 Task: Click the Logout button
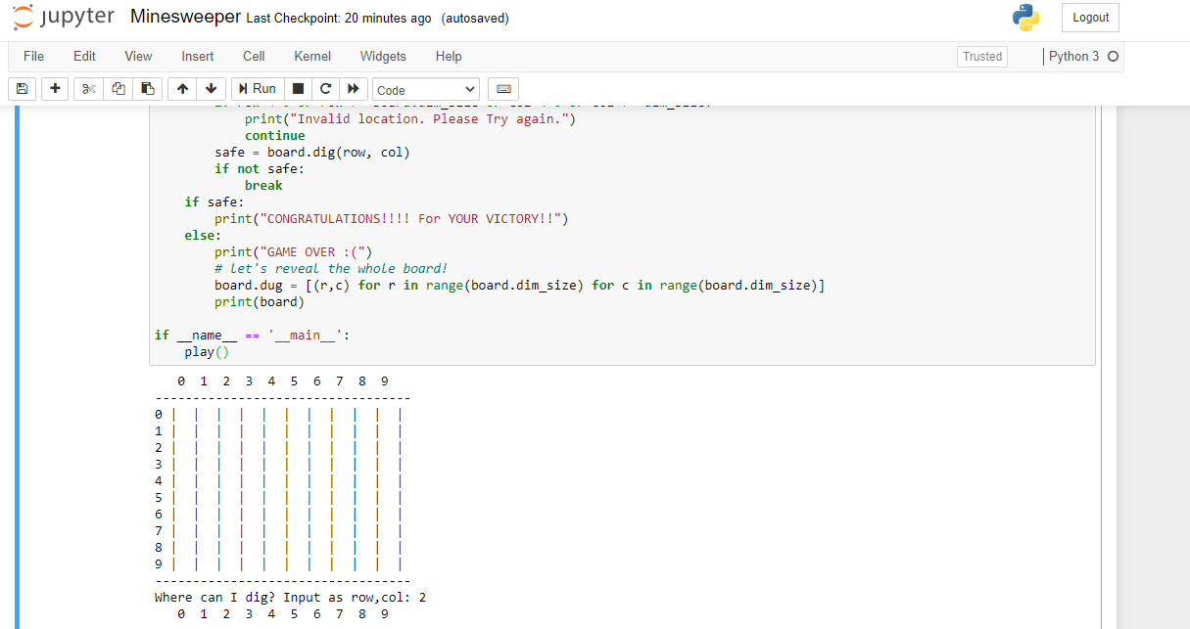[1090, 18]
